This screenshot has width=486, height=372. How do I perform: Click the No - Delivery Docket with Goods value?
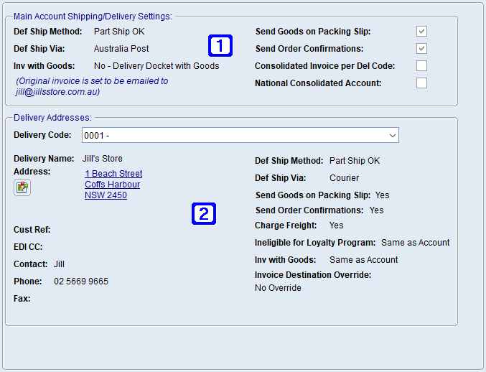tap(156, 66)
